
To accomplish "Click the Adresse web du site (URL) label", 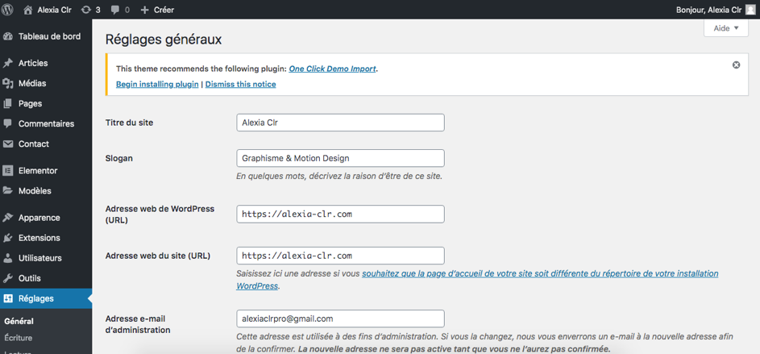I will tap(157, 256).
